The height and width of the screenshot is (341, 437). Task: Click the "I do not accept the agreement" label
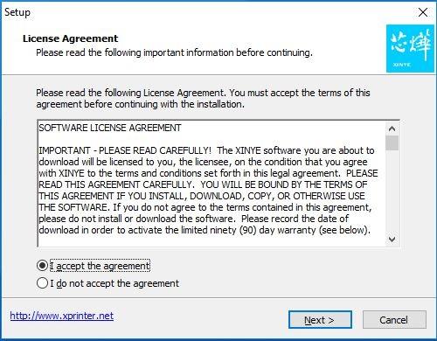[114, 283]
